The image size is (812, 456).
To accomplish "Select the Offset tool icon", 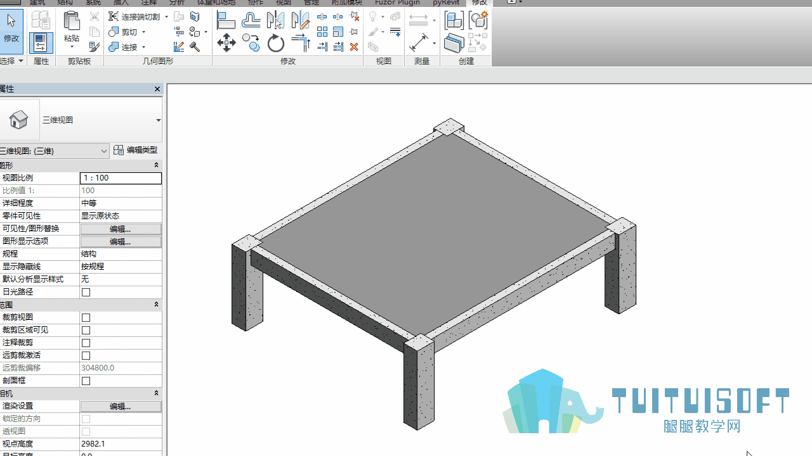I will click(x=251, y=20).
